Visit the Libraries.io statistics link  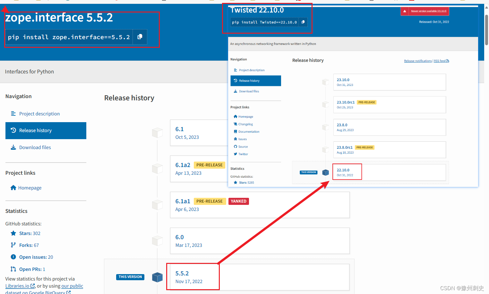tap(20, 286)
